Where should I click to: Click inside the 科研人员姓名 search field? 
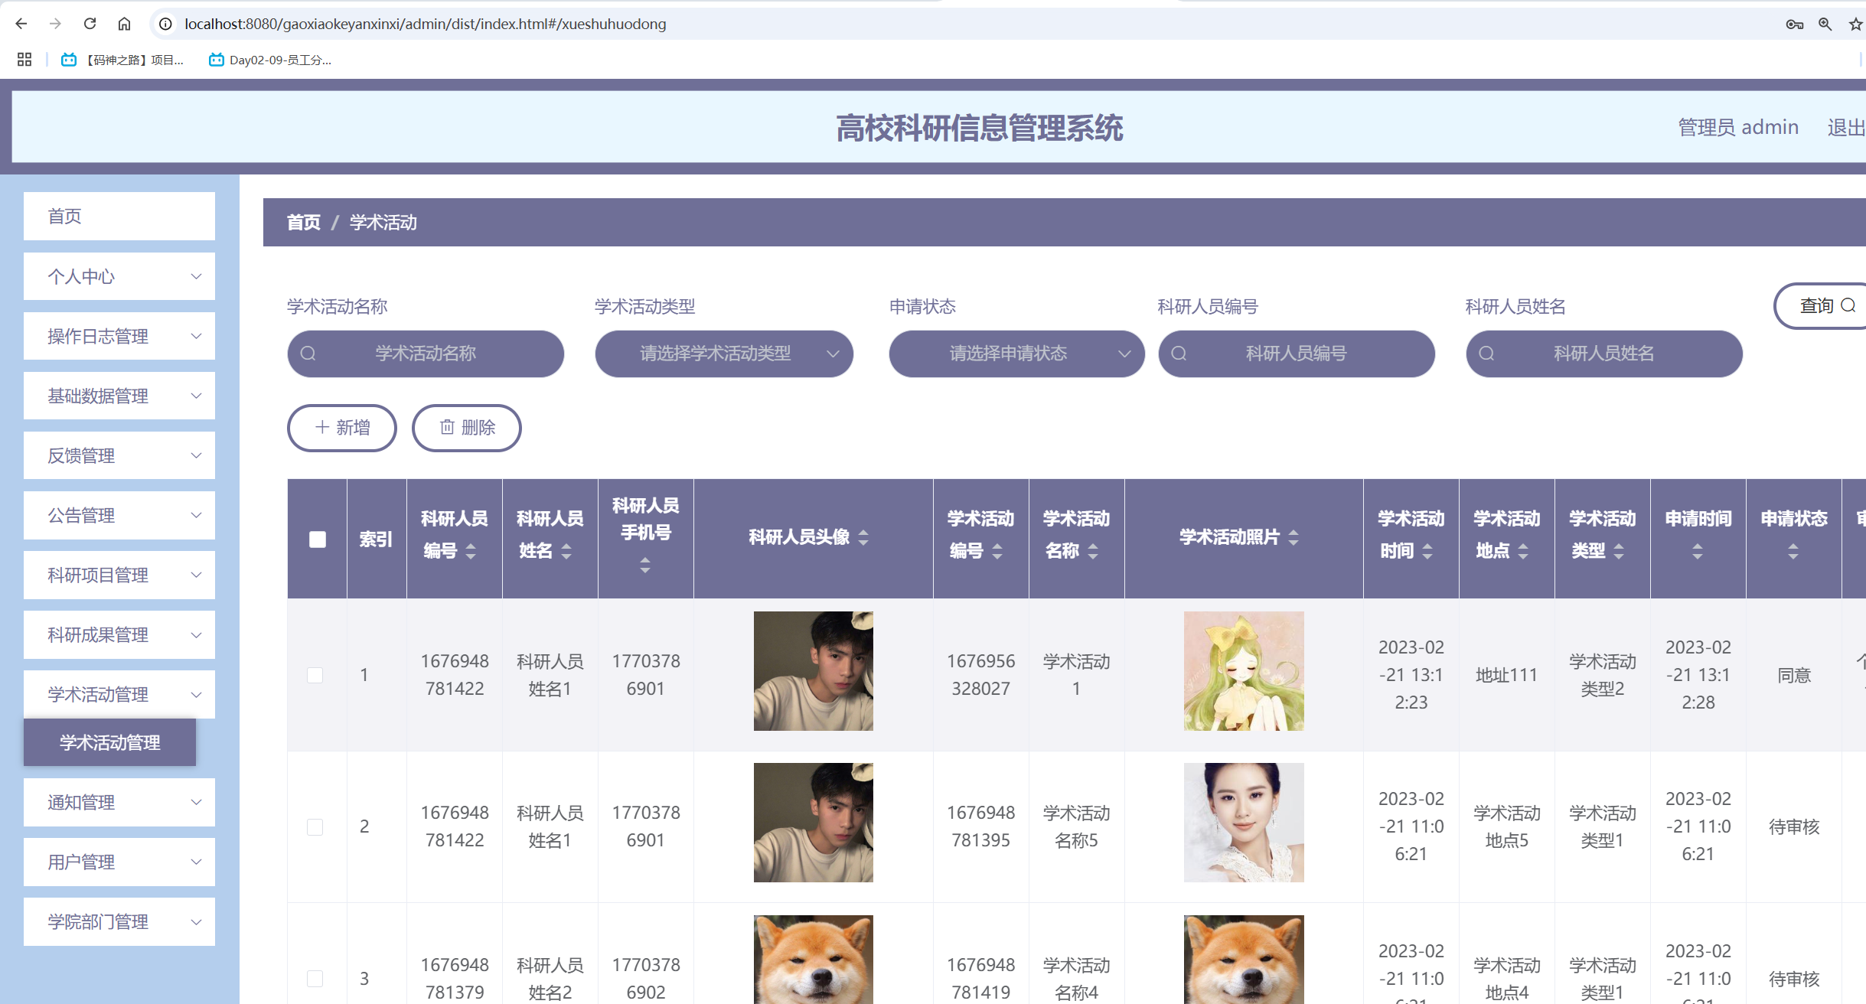[1604, 354]
